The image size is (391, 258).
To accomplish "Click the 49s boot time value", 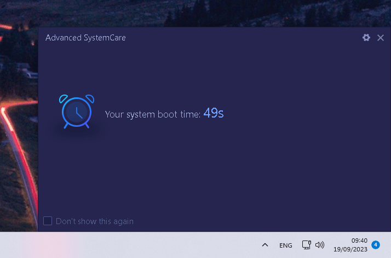I will [214, 113].
